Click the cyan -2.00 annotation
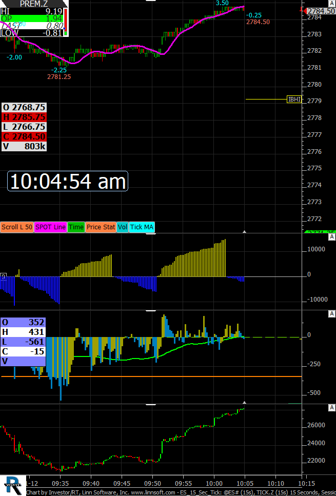Viewport: 336px width, 496px height. [14, 57]
